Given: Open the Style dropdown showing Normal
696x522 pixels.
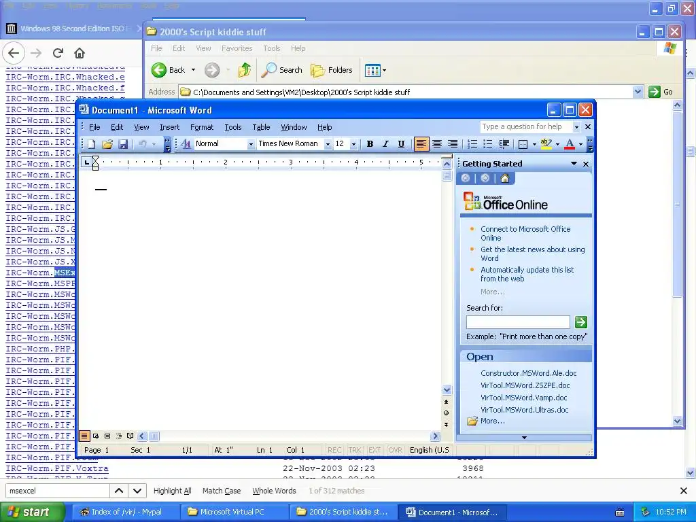Looking at the screenshot, I should [250, 144].
